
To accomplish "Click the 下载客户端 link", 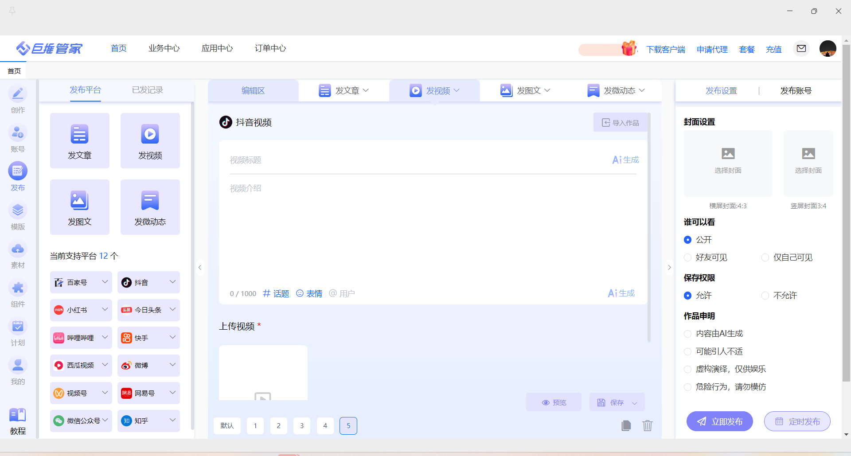I will pos(665,49).
